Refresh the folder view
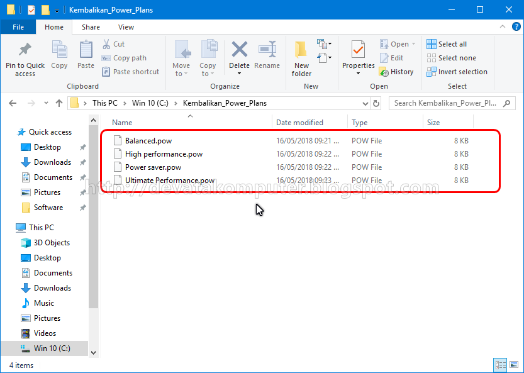The width and height of the screenshot is (524, 373). [376, 104]
